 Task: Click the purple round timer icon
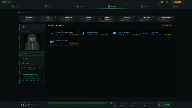point(159,105)
